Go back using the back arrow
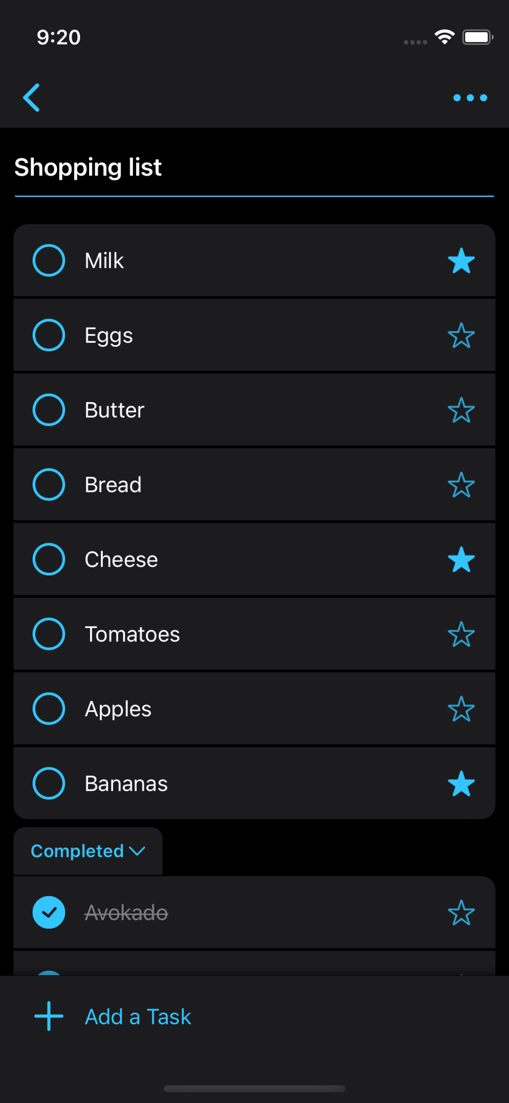The image size is (509, 1103). coord(32,98)
